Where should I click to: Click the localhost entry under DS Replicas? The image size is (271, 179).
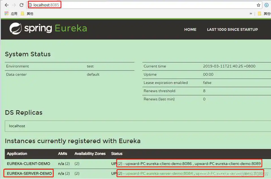click(x=17, y=126)
